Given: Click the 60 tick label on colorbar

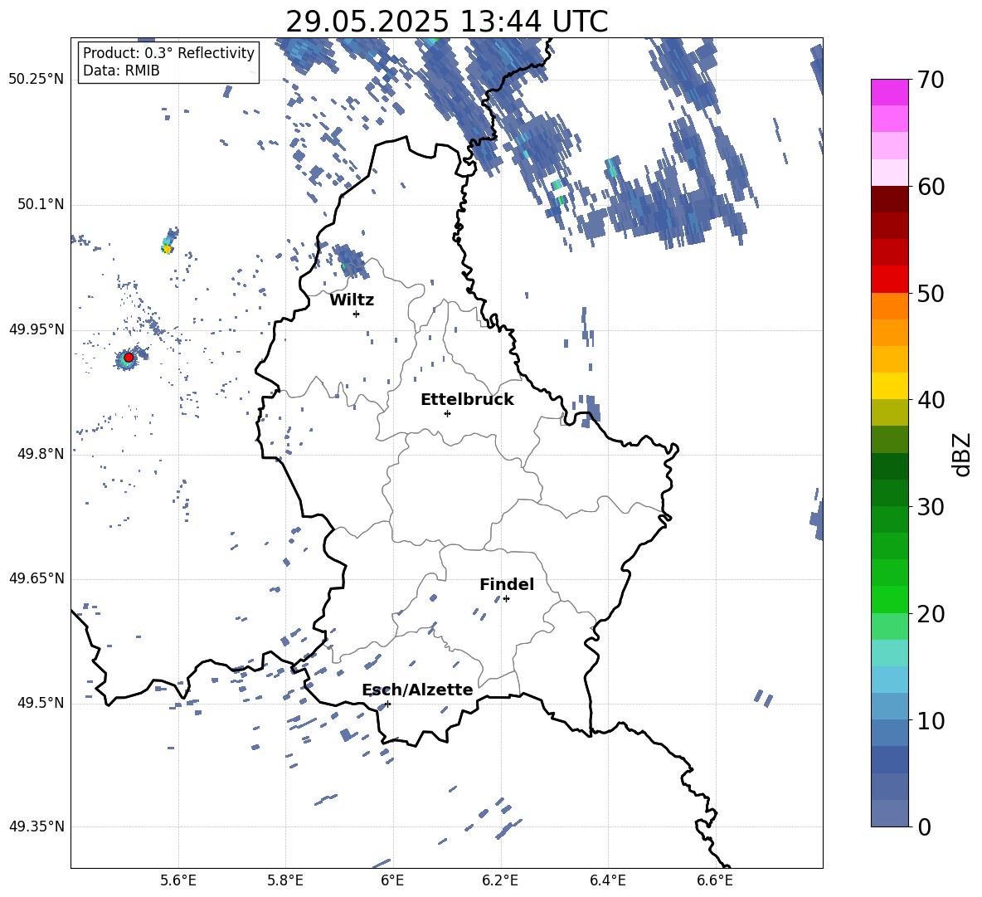Looking at the screenshot, I should pyautogui.click(x=931, y=187).
